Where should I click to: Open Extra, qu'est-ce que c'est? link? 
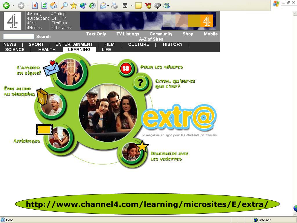175,84
